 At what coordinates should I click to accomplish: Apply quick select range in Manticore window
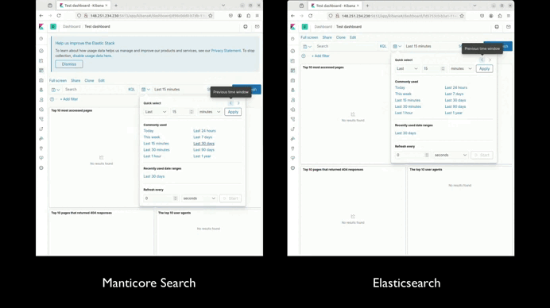pyautogui.click(x=233, y=112)
